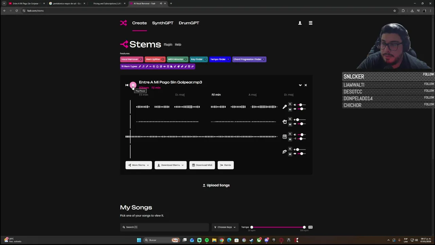Select the Key Finder feature tag
The height and width of the screenshot is (245, 435).
click(198, 59)
